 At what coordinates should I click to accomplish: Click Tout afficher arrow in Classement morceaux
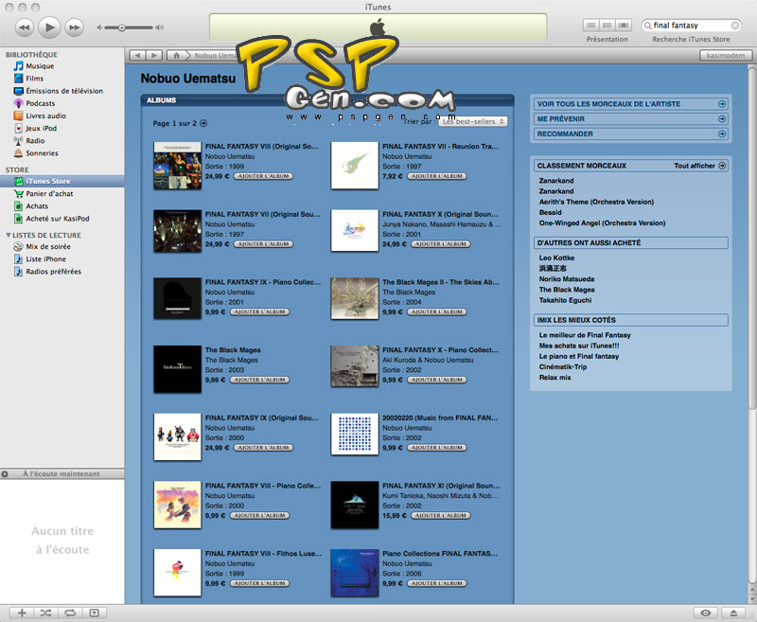722,166
